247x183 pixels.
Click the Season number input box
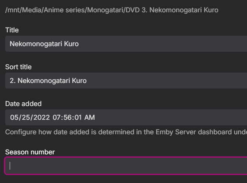[127, 166]
